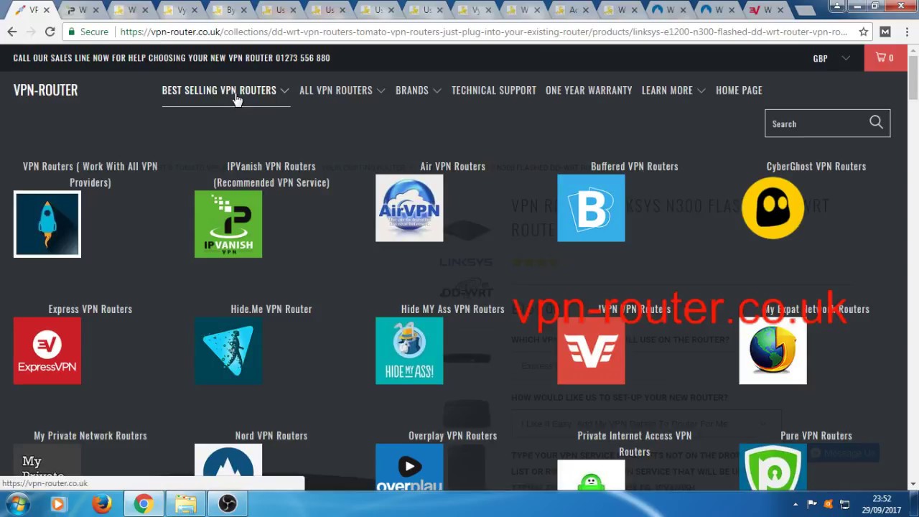This screenshot has height=517, width=919.
Task: Open Chrome menu three-dots button
Action: (906, 32)
